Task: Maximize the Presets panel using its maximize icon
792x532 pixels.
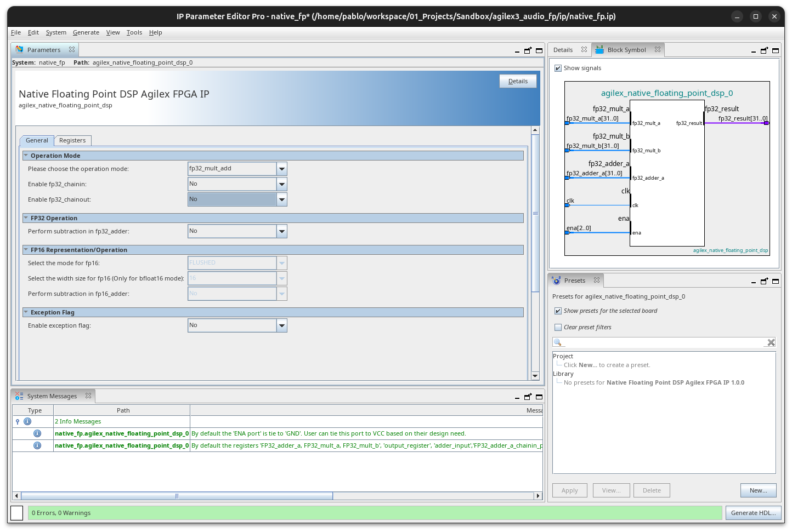Action: click(776, 281)
